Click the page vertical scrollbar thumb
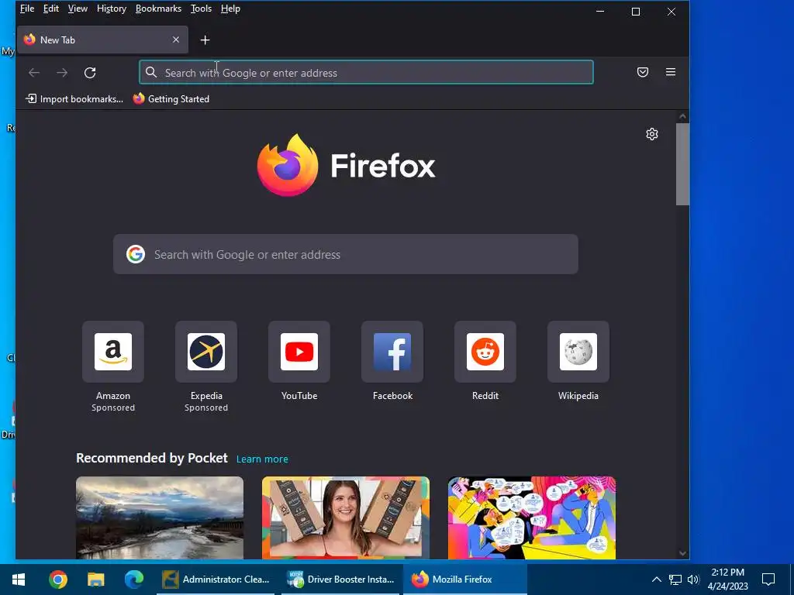Screen dimensions: 794x595 (x=682, y=164)
